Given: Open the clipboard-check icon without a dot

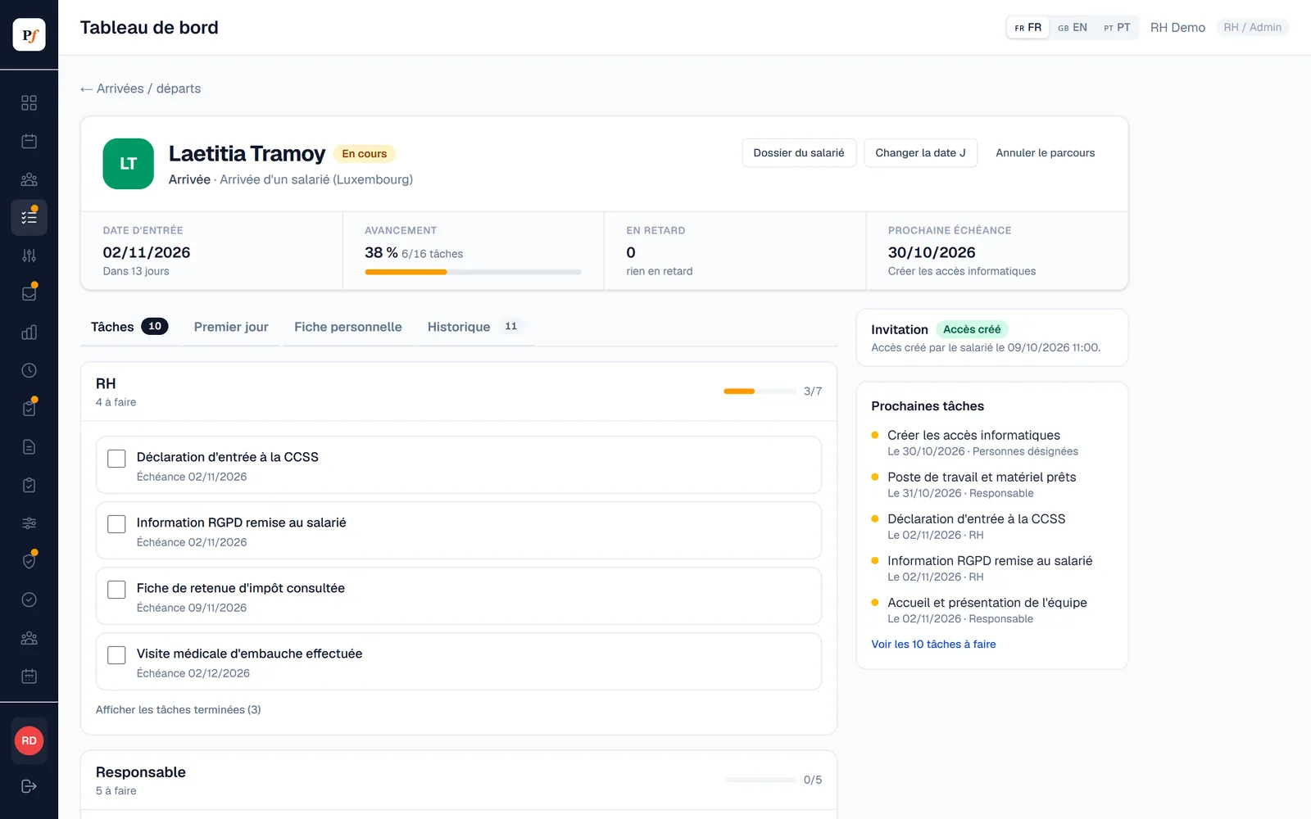Looking at the screenshot, I should pos(29,485).
